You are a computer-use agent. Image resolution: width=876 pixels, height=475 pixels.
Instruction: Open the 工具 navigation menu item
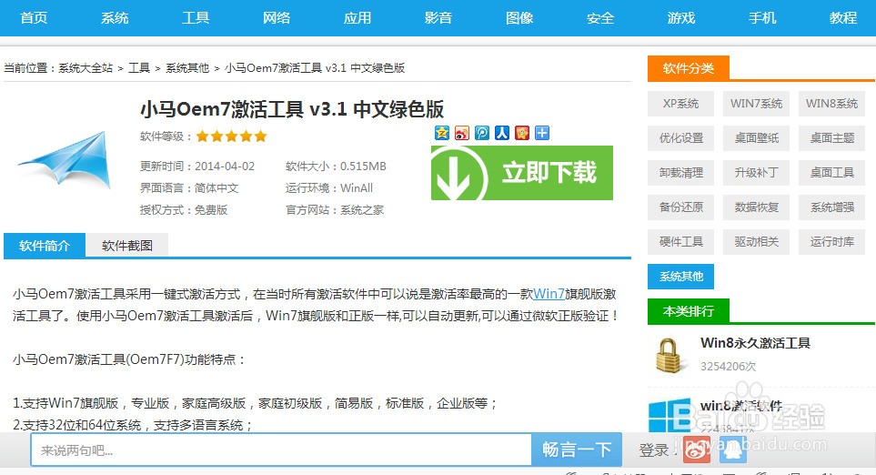(196, 18)
